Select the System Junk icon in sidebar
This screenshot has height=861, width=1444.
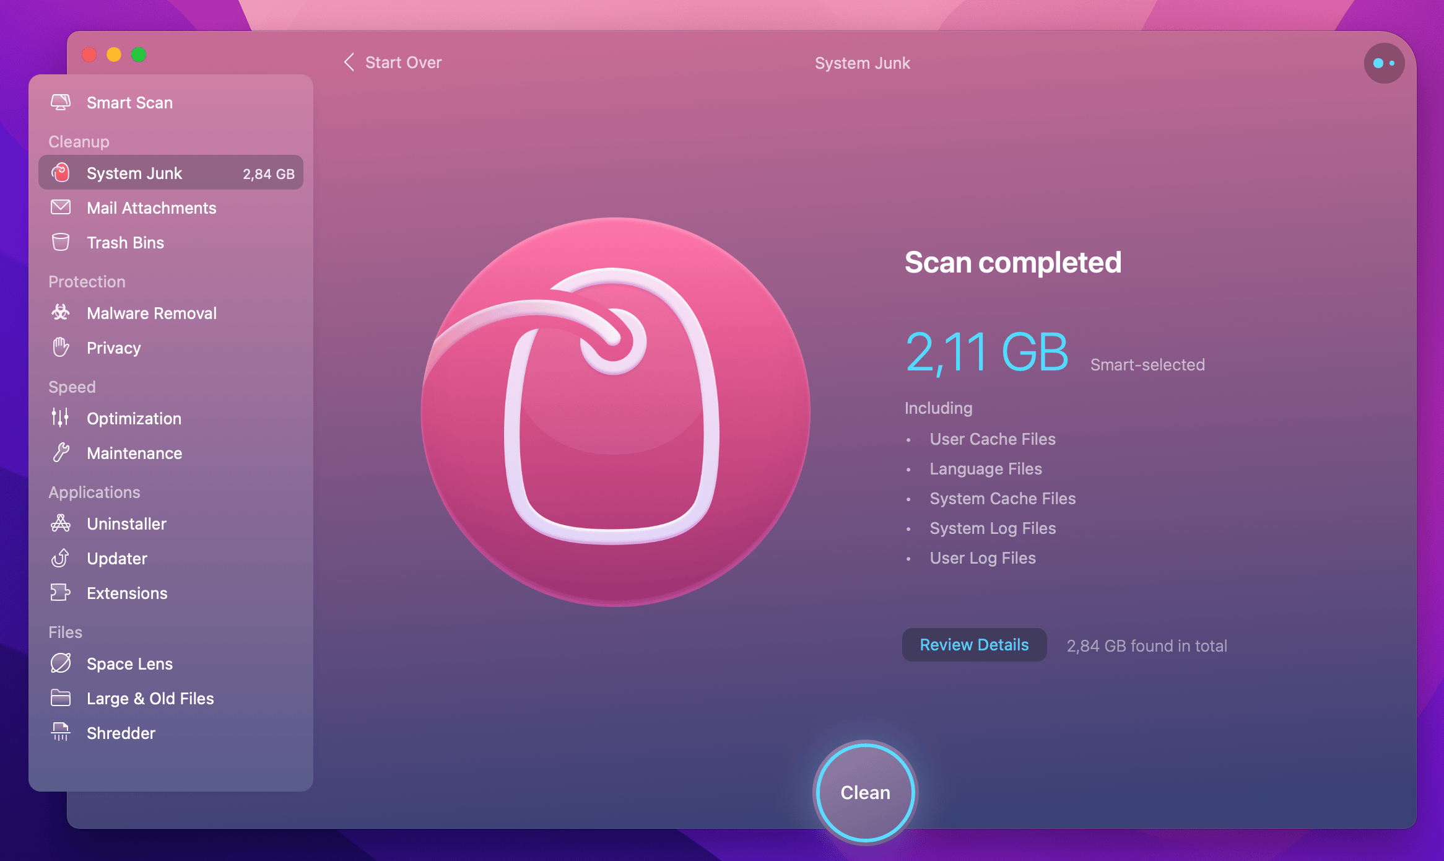point(60,173)
